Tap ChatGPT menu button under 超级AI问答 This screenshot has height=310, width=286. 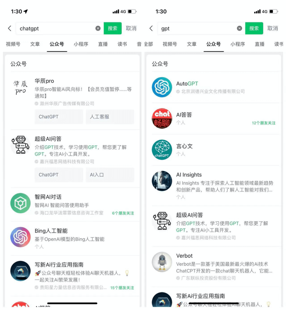click(x=59, y=175)
